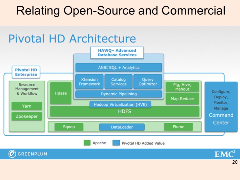Select the ANSI SQL + Analytics box
Viewport: 240px width, 180px height.
[119, 67]
